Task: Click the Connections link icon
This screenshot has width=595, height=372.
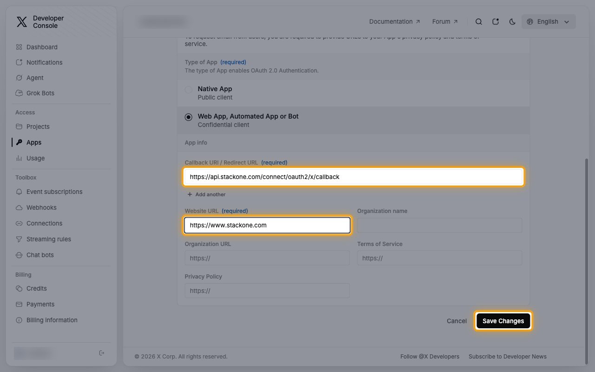Action: coord(19,223)
